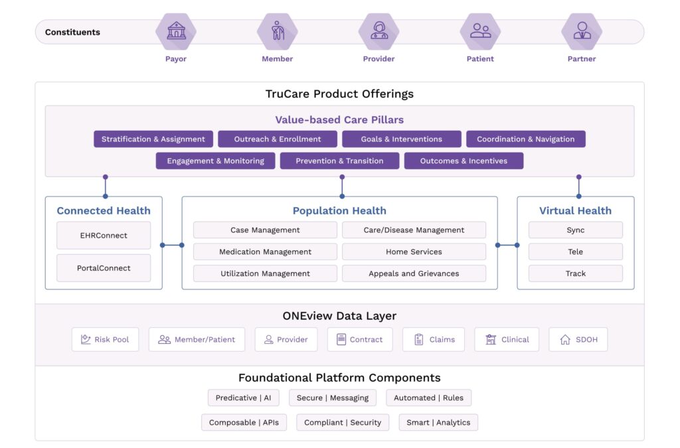Viewport: 680px width, 448px height.
Task: Expand the Connected Health section
Action: tap(103, 210)
